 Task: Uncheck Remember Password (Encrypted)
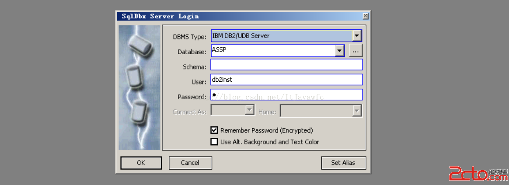click(214, 130)
